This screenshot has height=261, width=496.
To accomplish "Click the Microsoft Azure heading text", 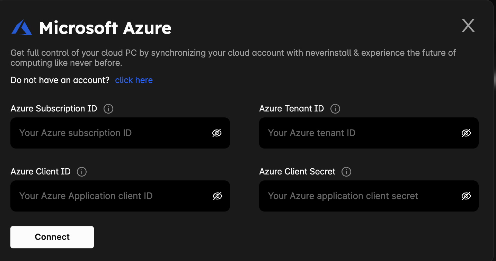I will tap(105, 28).
